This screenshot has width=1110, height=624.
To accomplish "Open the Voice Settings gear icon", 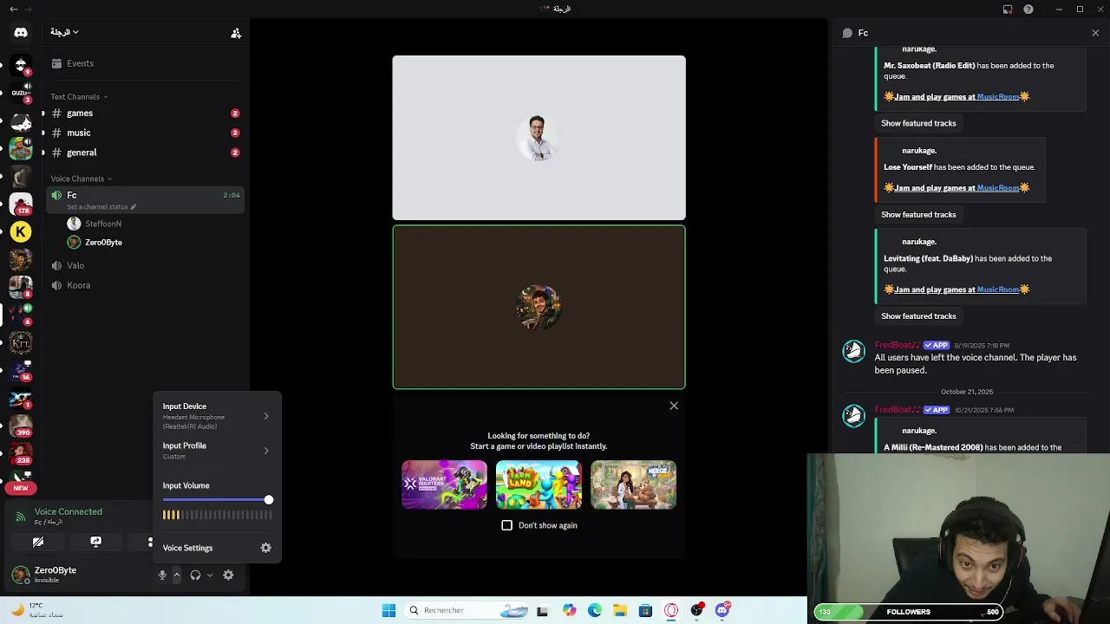I will click(x=266, y=548).
